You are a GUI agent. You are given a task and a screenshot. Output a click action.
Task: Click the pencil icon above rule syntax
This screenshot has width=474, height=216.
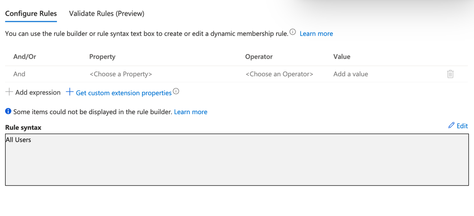(451, 126)
